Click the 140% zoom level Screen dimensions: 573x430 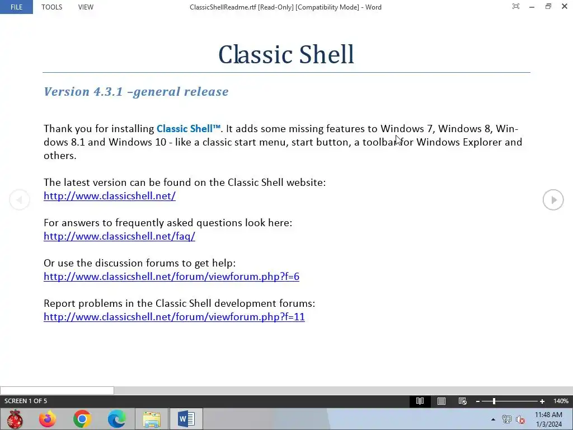tap(561, 401)
